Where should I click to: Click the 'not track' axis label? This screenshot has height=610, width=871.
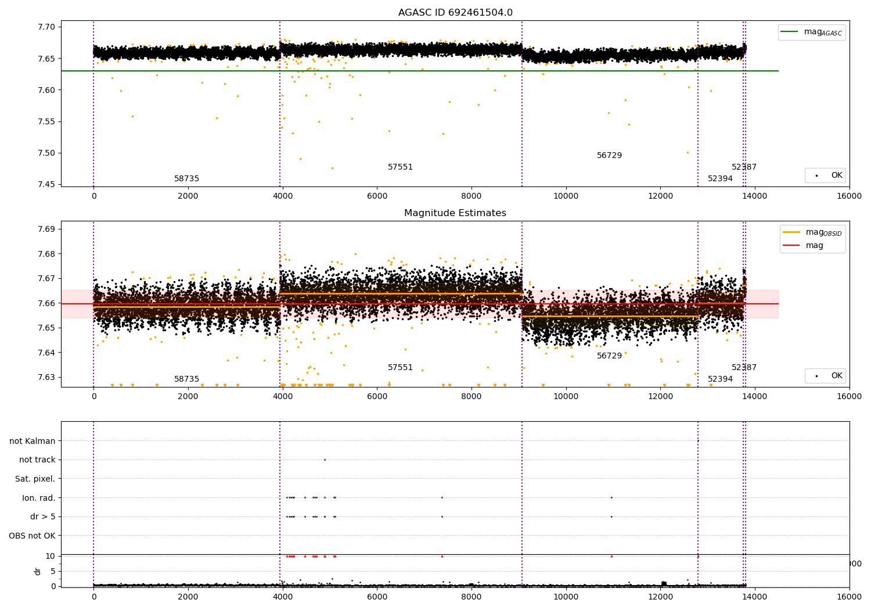[37, 460]
